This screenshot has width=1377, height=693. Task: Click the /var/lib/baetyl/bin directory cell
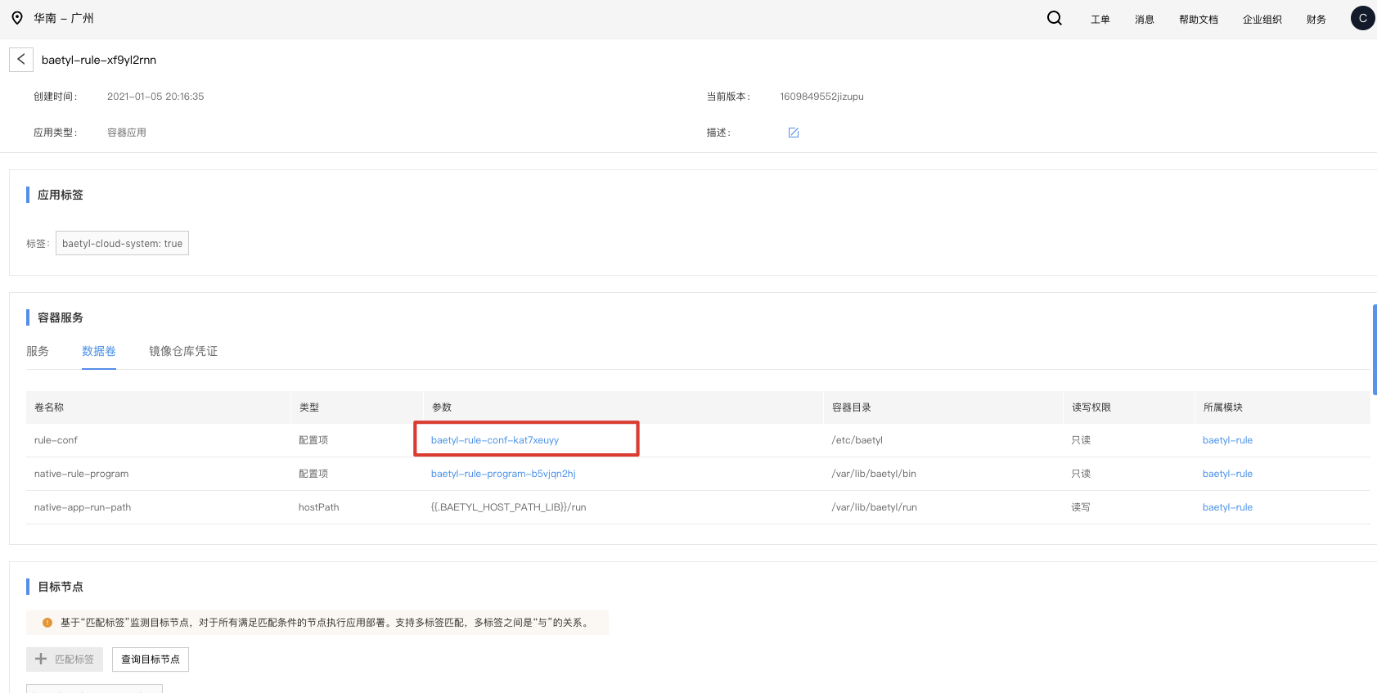[x=874, y=474]
